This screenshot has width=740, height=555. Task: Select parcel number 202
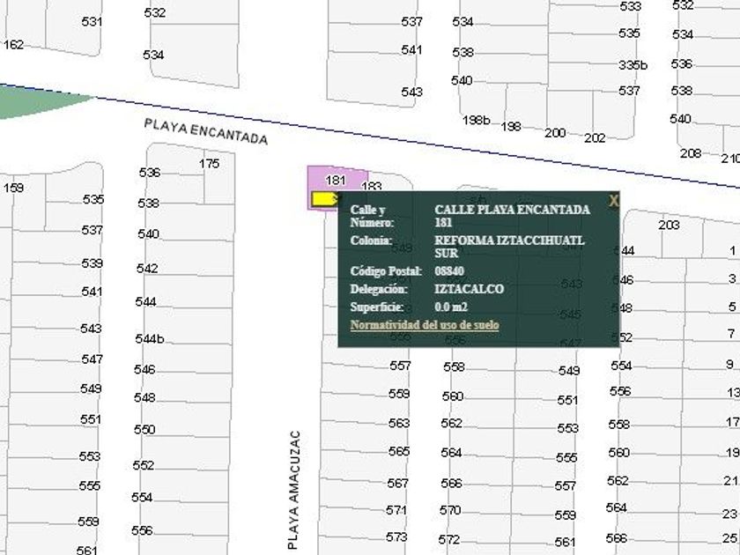tap(595, 137)
